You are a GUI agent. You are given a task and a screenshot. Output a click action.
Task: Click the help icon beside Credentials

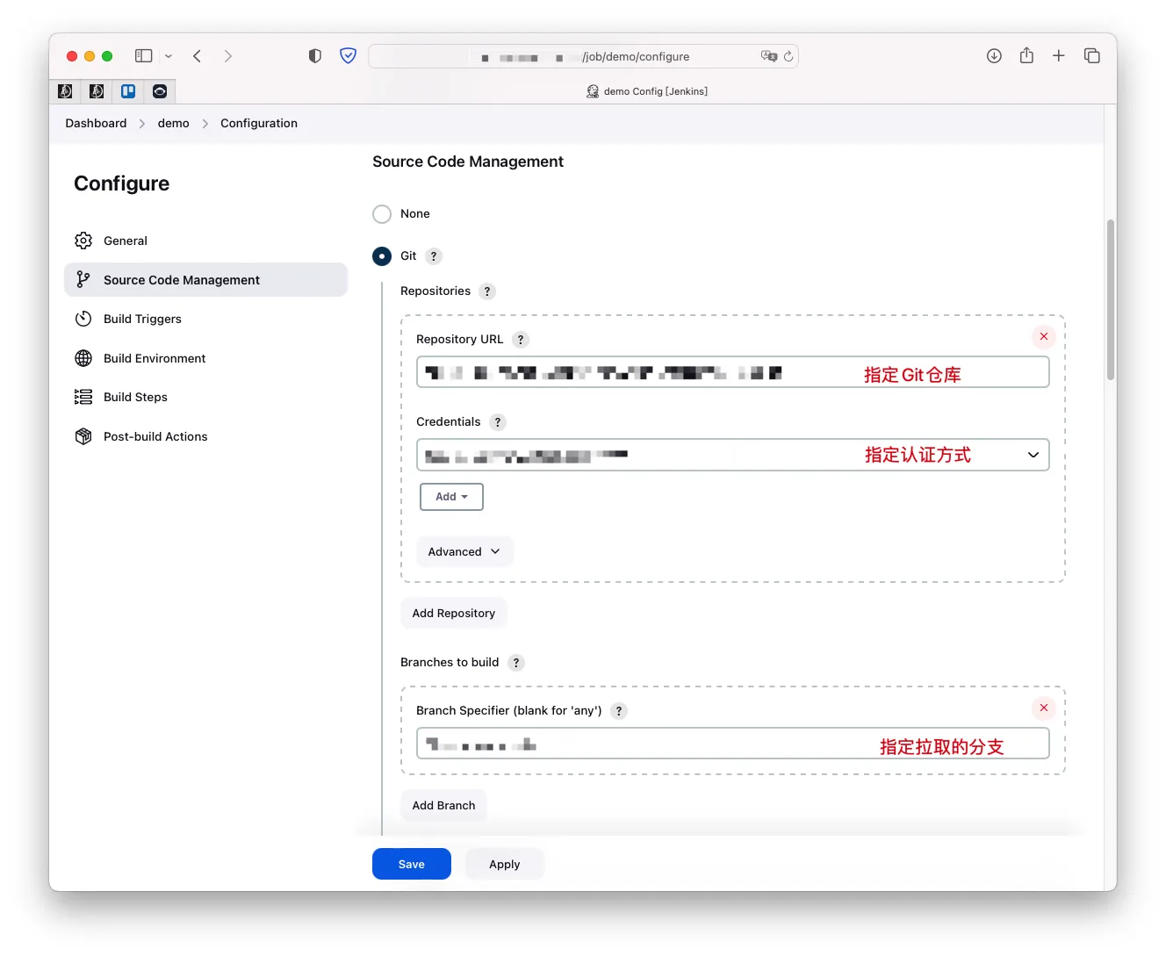[498, 422]
